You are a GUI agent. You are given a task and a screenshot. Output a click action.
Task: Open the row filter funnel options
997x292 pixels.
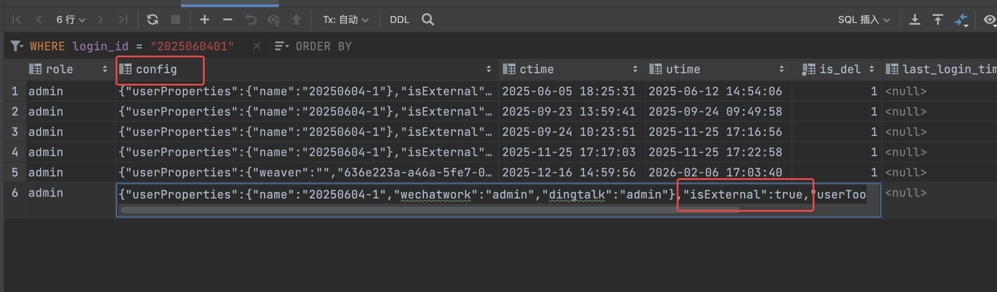coord(17,46)
